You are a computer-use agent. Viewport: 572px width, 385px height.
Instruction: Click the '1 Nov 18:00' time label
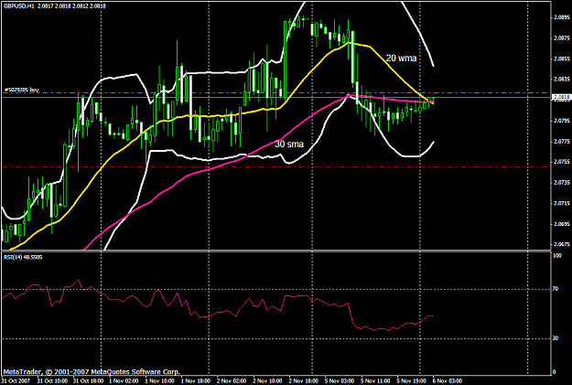coord(196,381)
